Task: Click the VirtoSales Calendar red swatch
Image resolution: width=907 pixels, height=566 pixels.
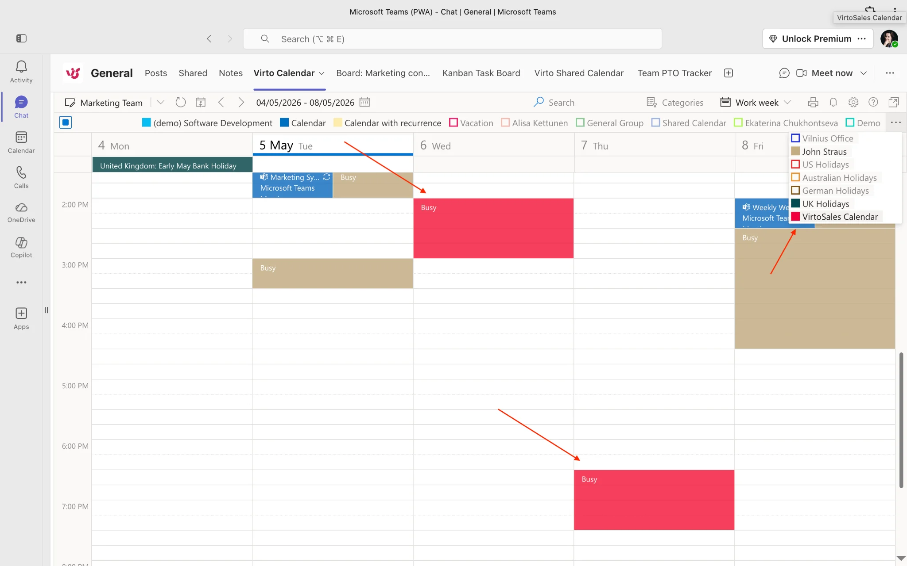Action: pos(795,217)
